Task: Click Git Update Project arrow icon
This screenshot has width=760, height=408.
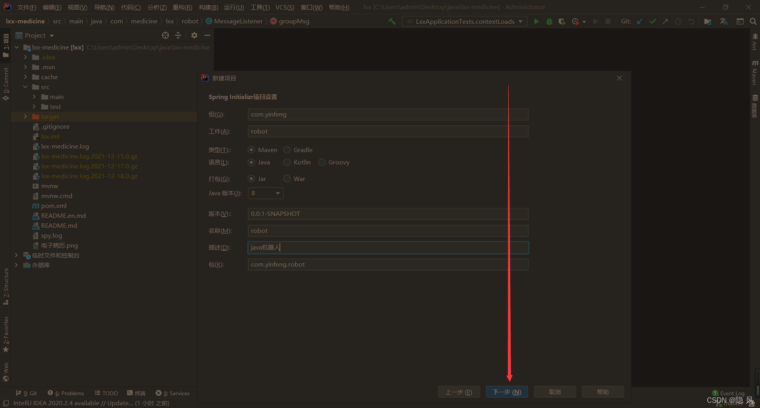Action: point(640,21)
